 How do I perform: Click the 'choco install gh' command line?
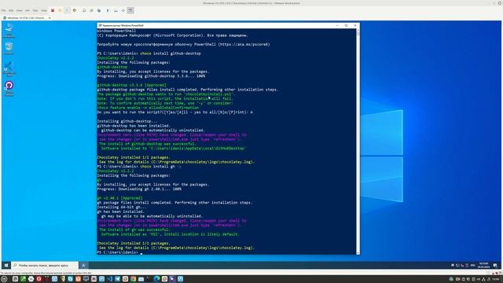click(139, 167)
